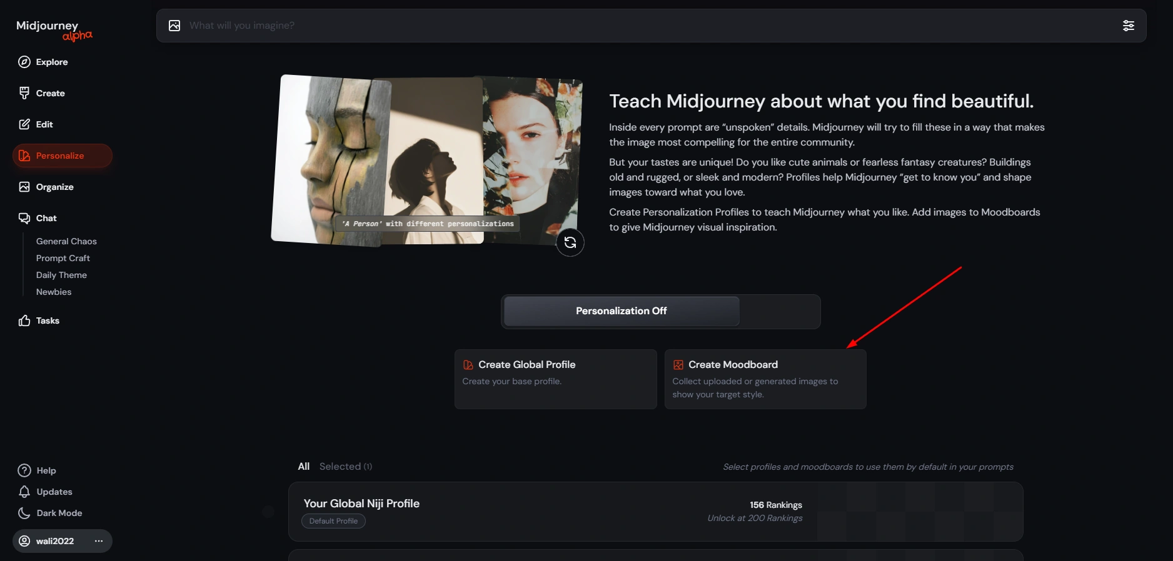
Task: Switch to the Selected (1) tab
Action: click(x=346, y=467)
